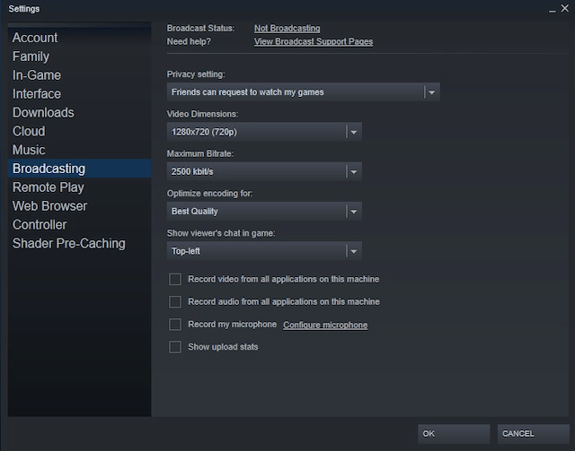Click the Need help? label
The width and height of the screenshot is (575, 451).
click(189, 41)
